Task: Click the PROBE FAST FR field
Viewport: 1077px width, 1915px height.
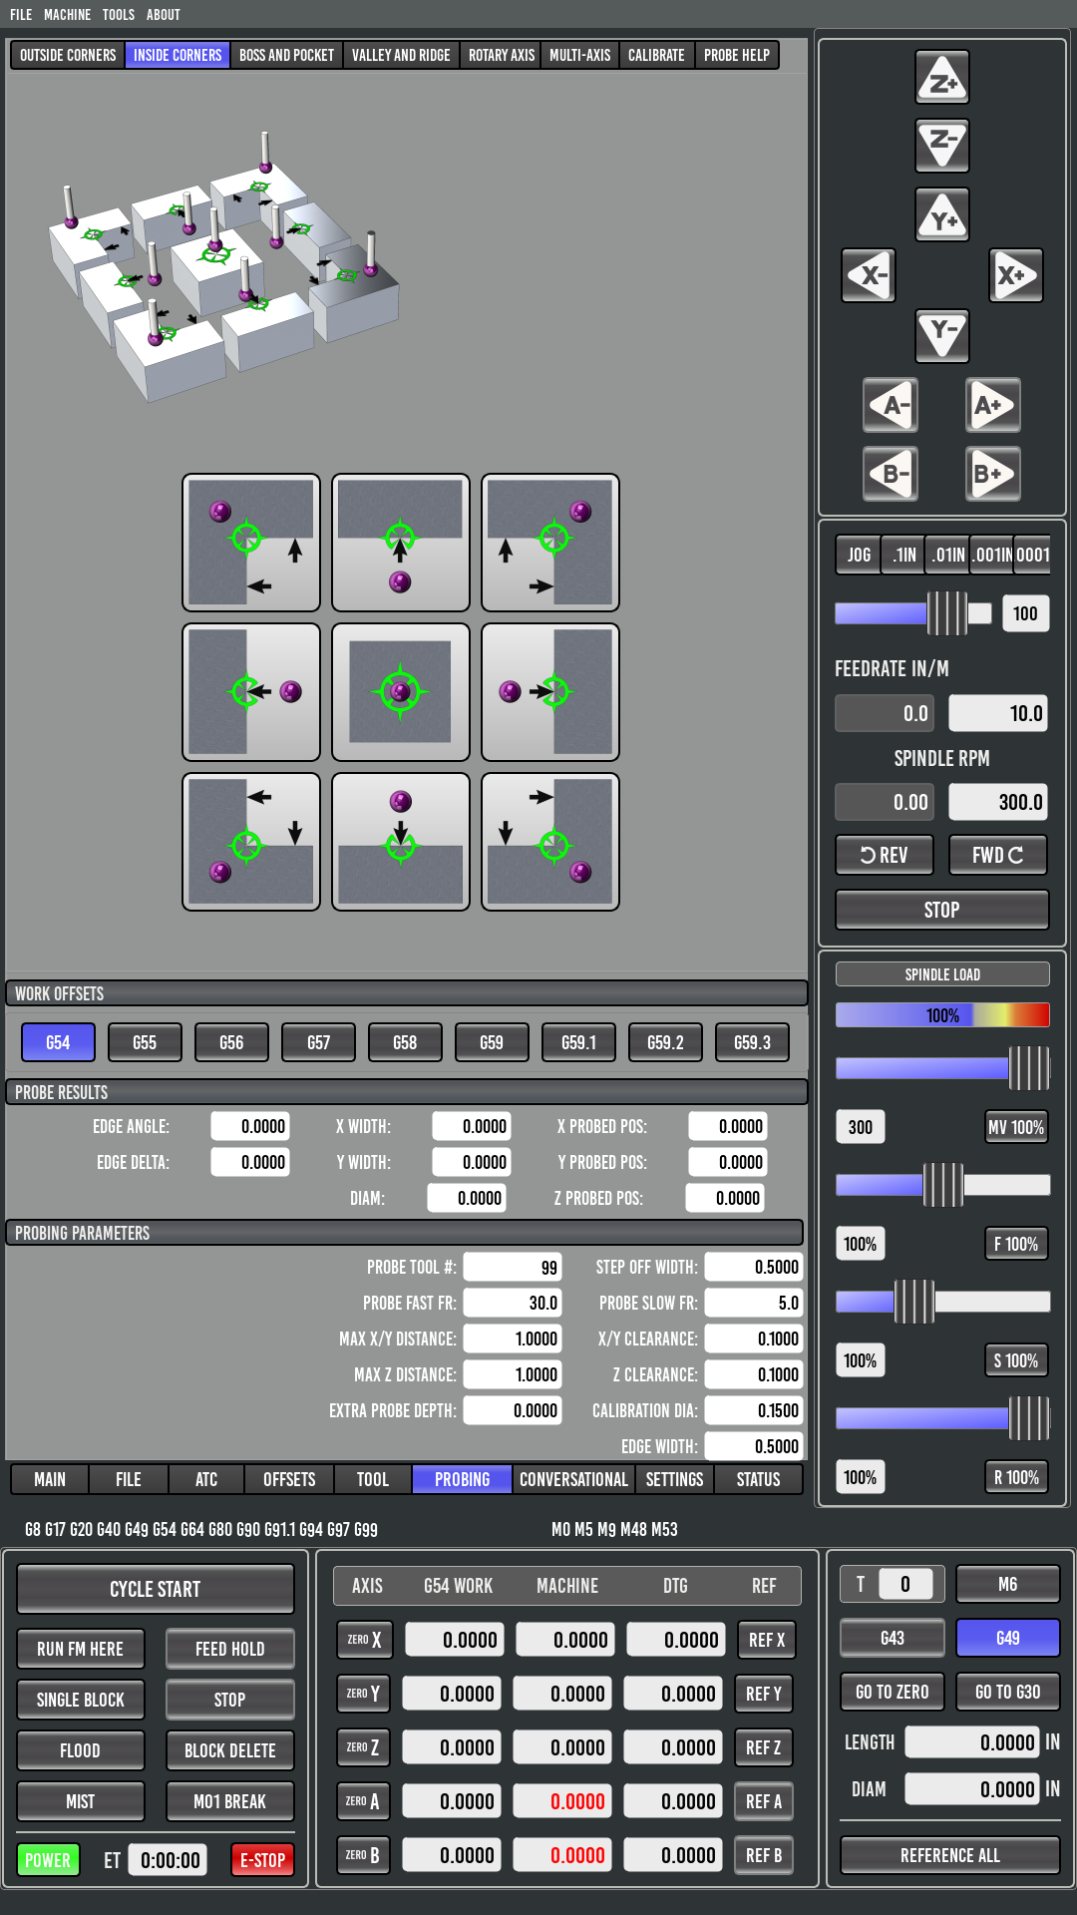Action: pos(513,1303)
